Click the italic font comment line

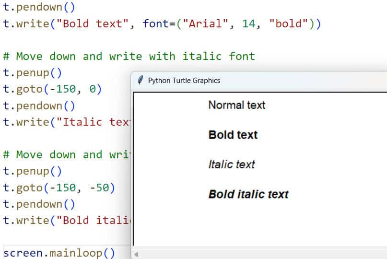pyautogui.click(x=129, y=56)
